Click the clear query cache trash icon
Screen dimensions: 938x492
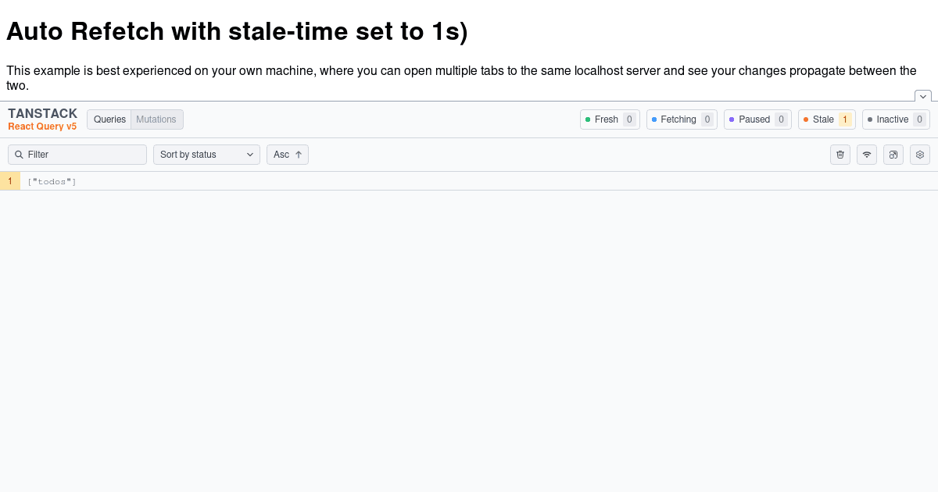click(840, 155)
